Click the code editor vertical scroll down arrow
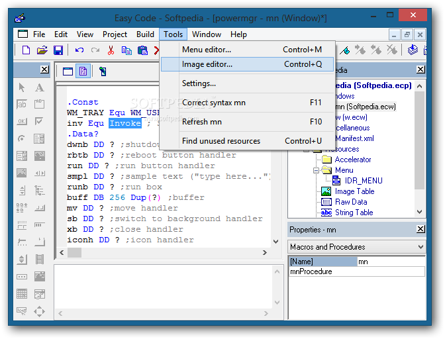 point(275,242)
